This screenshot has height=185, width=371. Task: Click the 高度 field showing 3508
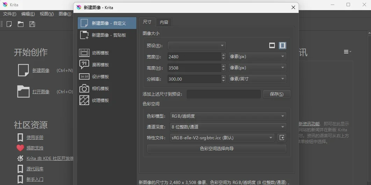coord(194,68)
